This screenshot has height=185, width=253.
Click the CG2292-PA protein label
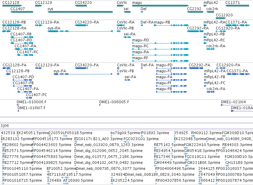click(x=199, y=65)
